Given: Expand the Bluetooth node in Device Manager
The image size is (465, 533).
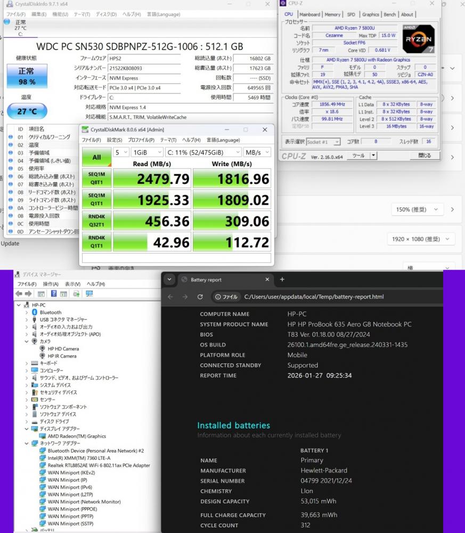Looking at the screenshot, I should tap(27, 312).
